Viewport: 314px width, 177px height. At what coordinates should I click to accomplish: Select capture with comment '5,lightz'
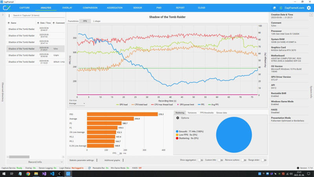35,55
